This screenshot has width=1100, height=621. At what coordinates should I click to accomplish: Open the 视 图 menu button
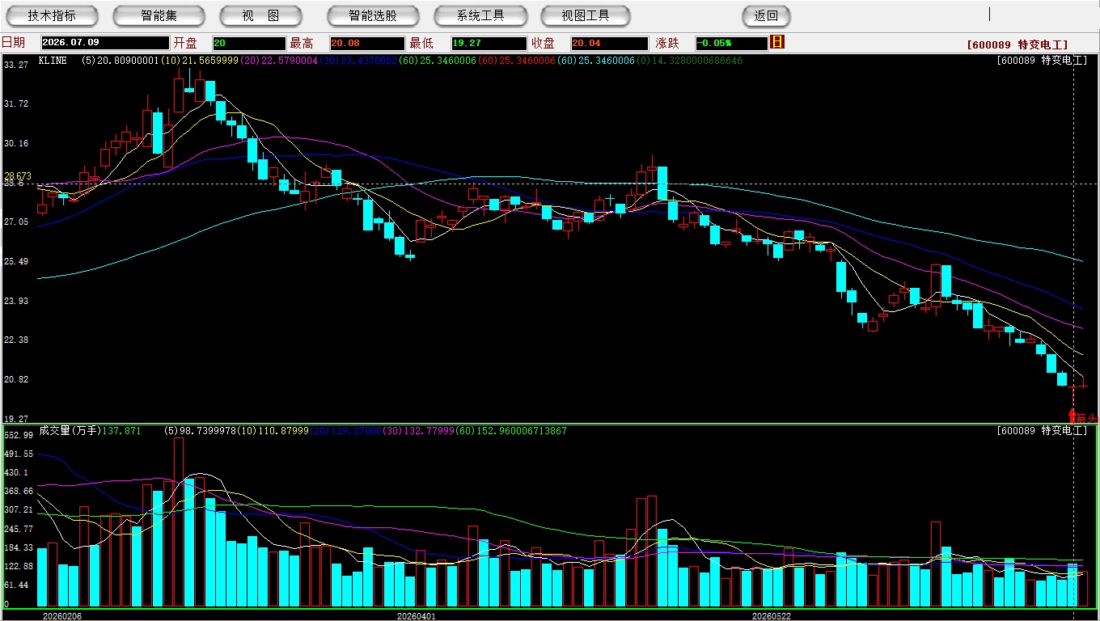tap(260, 15)
